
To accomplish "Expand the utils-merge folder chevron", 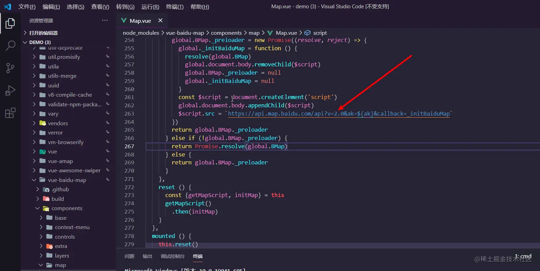I will [x=34, y=76].
